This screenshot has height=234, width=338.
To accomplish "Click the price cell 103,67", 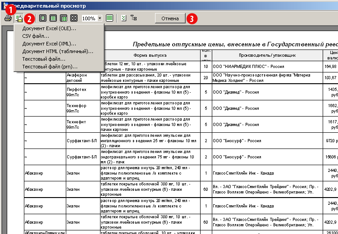I will (x=330, y=78).
